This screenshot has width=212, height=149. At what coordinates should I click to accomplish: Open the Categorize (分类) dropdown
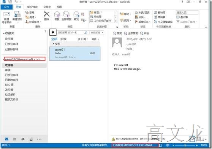point(140,17)
